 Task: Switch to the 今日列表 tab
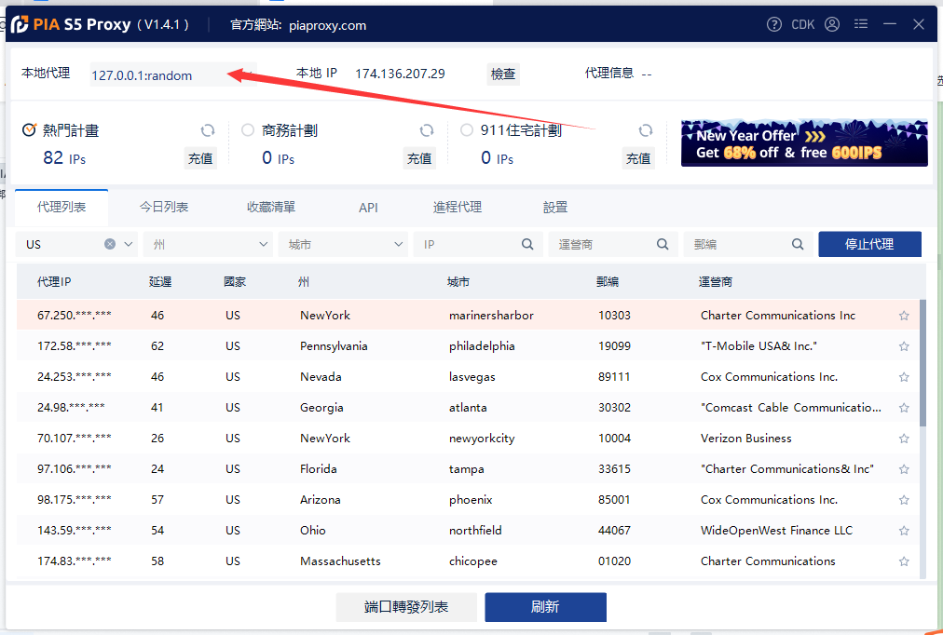click(x=164, y=208)
